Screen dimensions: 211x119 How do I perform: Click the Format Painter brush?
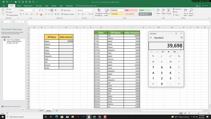click(7, 15)
